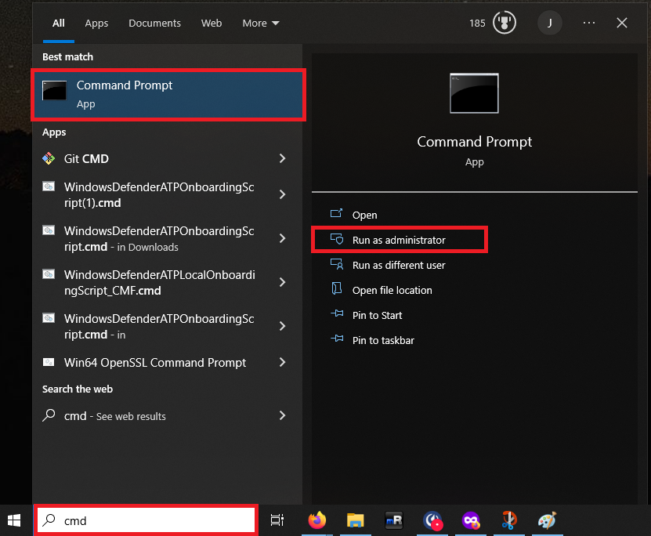This screenshot has width=651, height=536.
Task: Choose Run as administrator
Action: tap(399, 240)
